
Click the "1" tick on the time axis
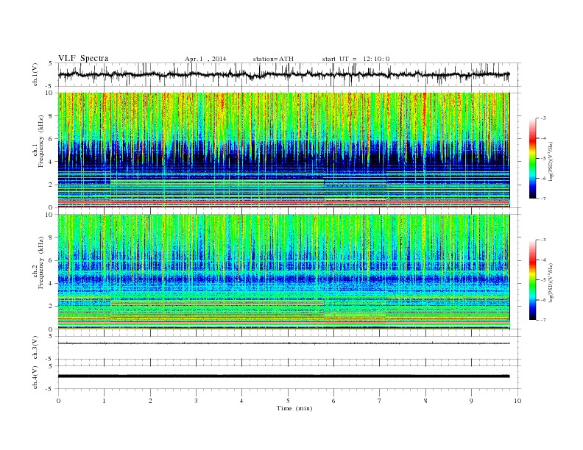coord(105,401)
